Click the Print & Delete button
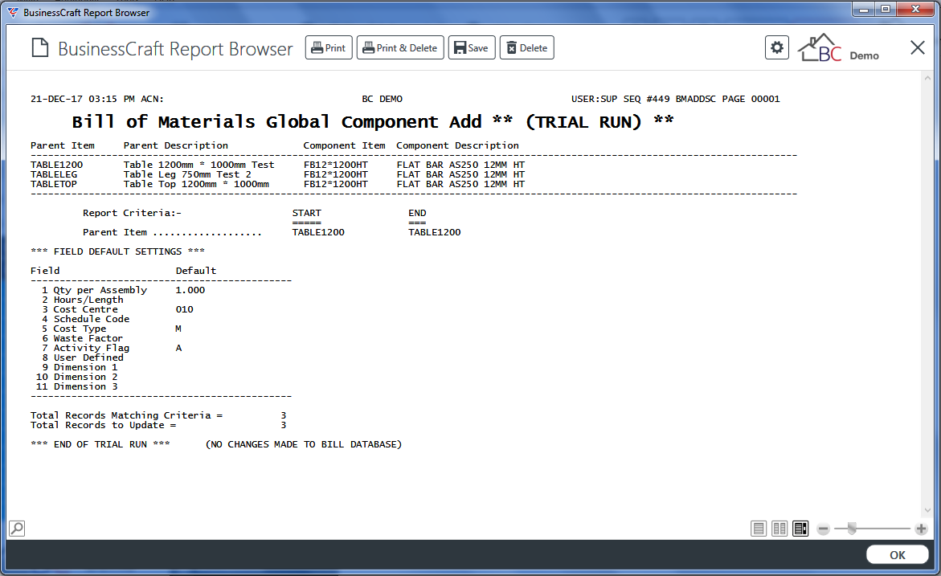The height and width of the screenshot is (576, 941). (x=400, y=48)
